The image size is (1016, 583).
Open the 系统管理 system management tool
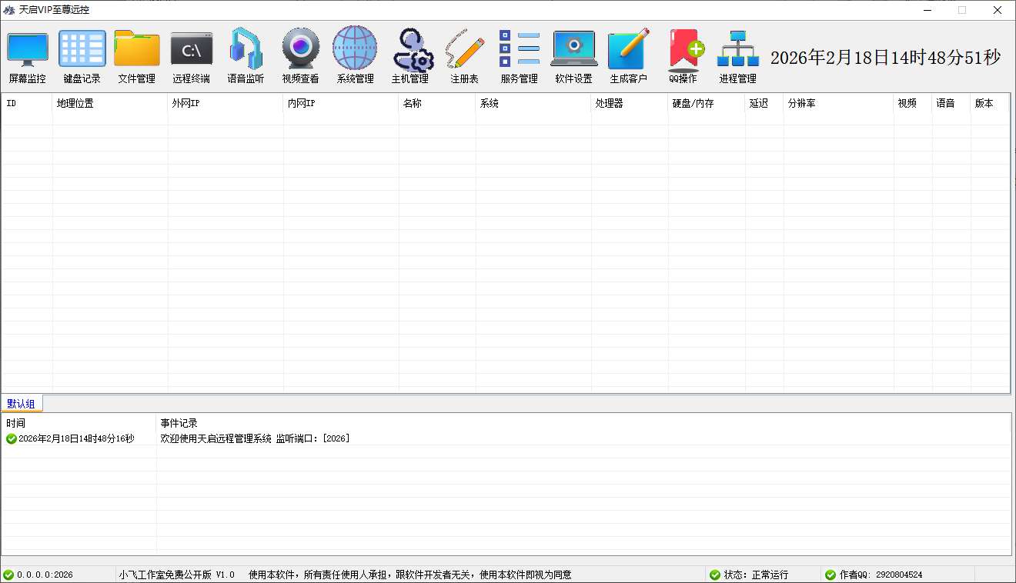(x=354, y=55)
